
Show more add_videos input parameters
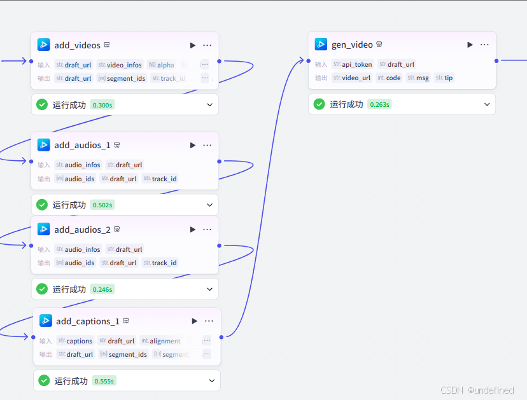(x=205, y=64)
